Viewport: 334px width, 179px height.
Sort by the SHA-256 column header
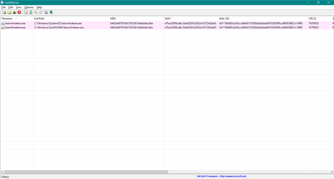tap(263, 19)
